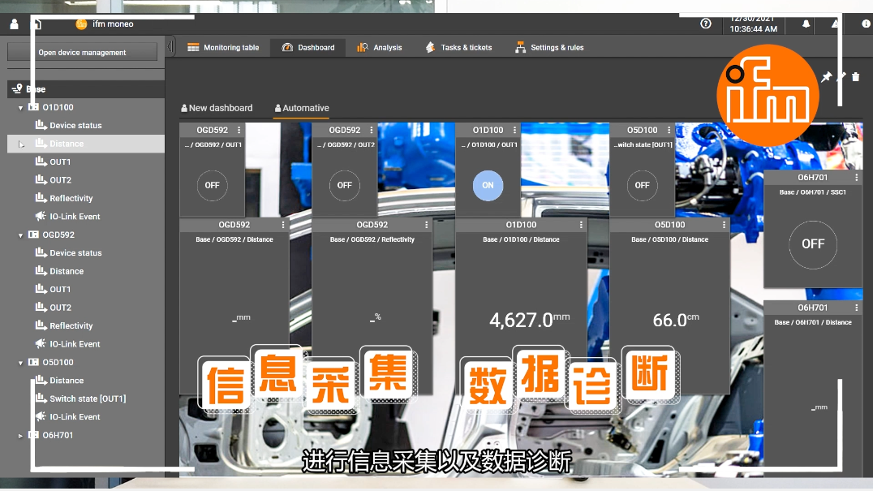Click Open device management button

(82, 53)
